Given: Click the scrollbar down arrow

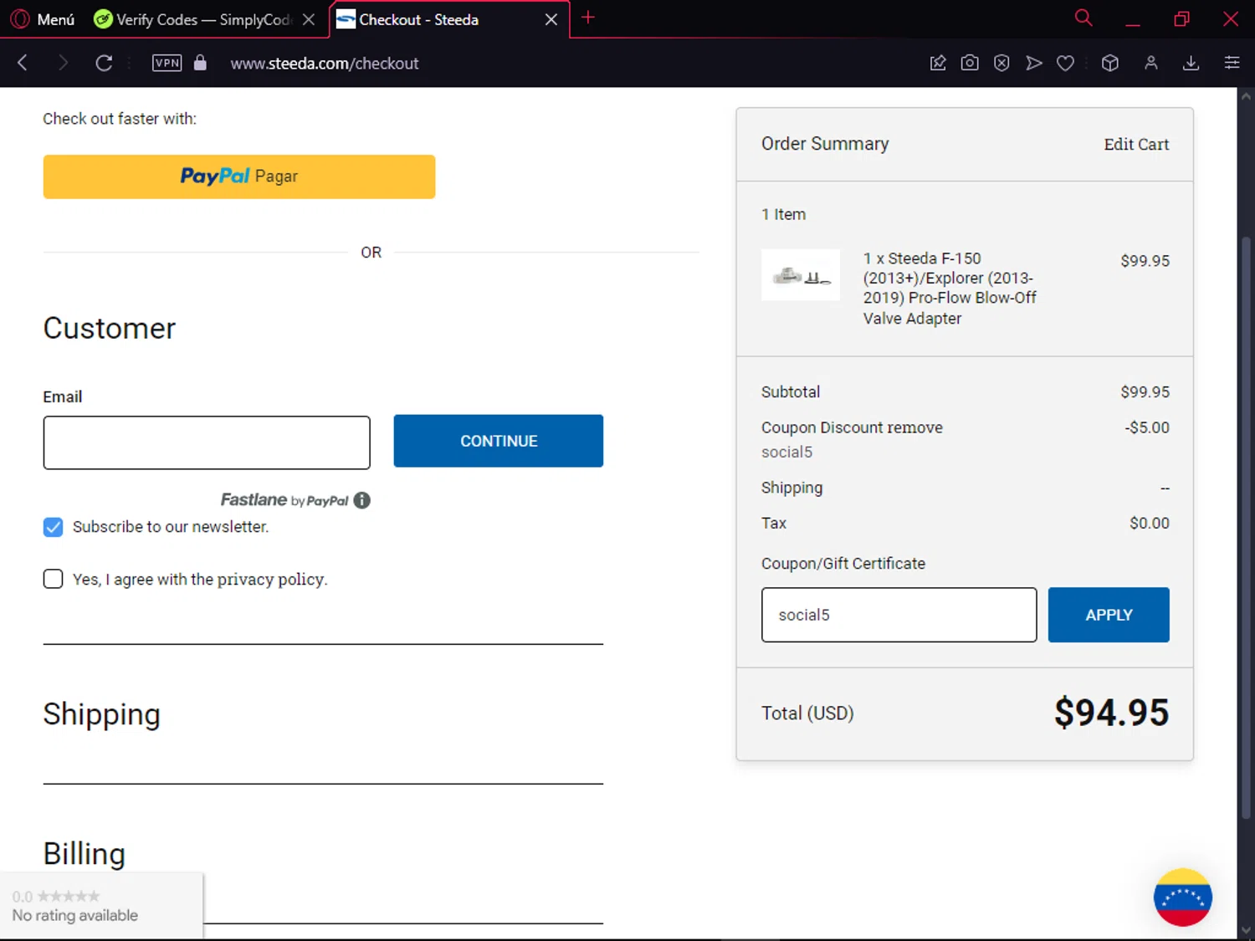Looking at the screenshot, I should pyautogui.click(x=1246, y=931).
